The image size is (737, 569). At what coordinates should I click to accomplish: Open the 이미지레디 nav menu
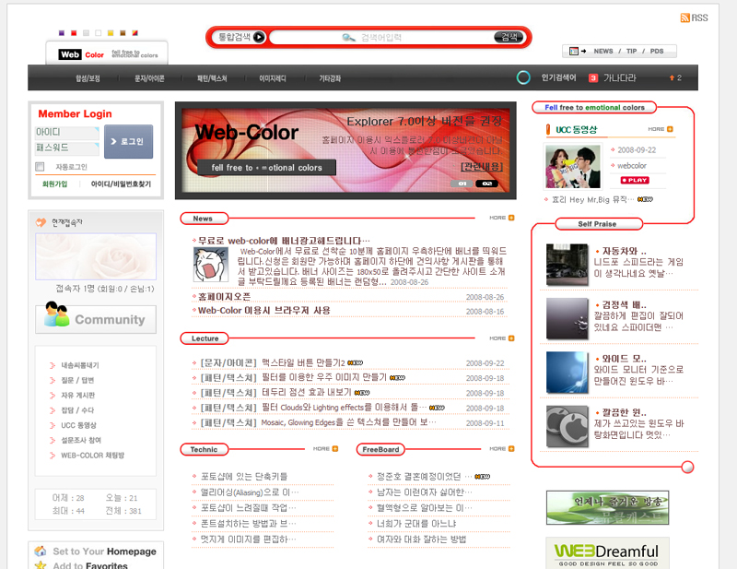[273, 78]
